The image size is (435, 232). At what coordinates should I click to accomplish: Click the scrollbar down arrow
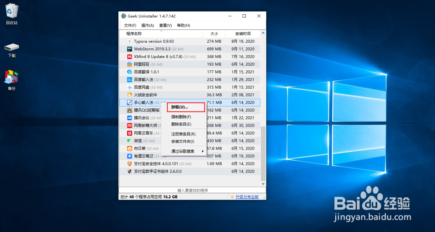(263, 184)
